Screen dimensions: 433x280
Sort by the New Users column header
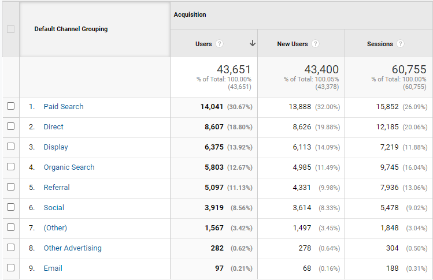tap(293, 44)
